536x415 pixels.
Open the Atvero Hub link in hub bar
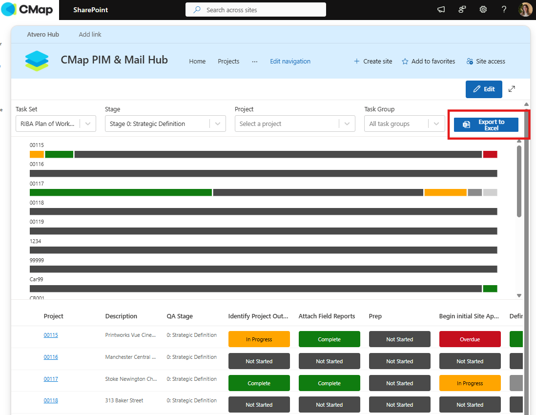tap(43, 35)
